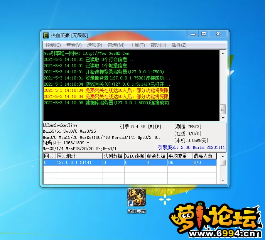The image size is (265, 240).
Task: Click the Run65/61 Soc0/0 status line
Action: click(69, 131)
